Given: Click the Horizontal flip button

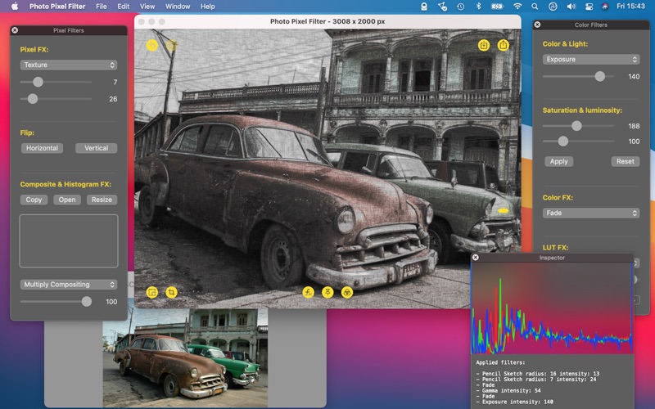Looking at the screenshot, I should tap(43, 148).
